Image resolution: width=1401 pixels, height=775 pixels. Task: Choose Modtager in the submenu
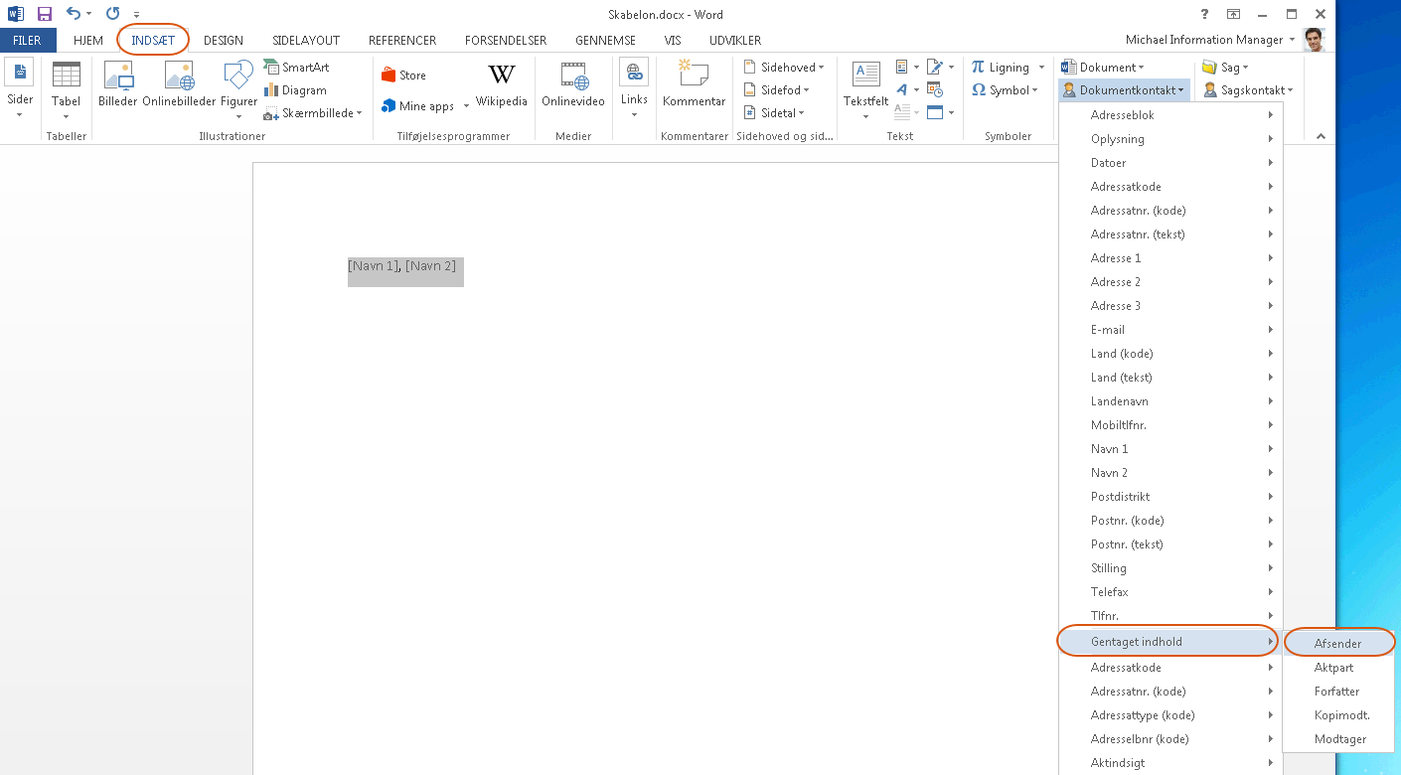[1339, 739]
